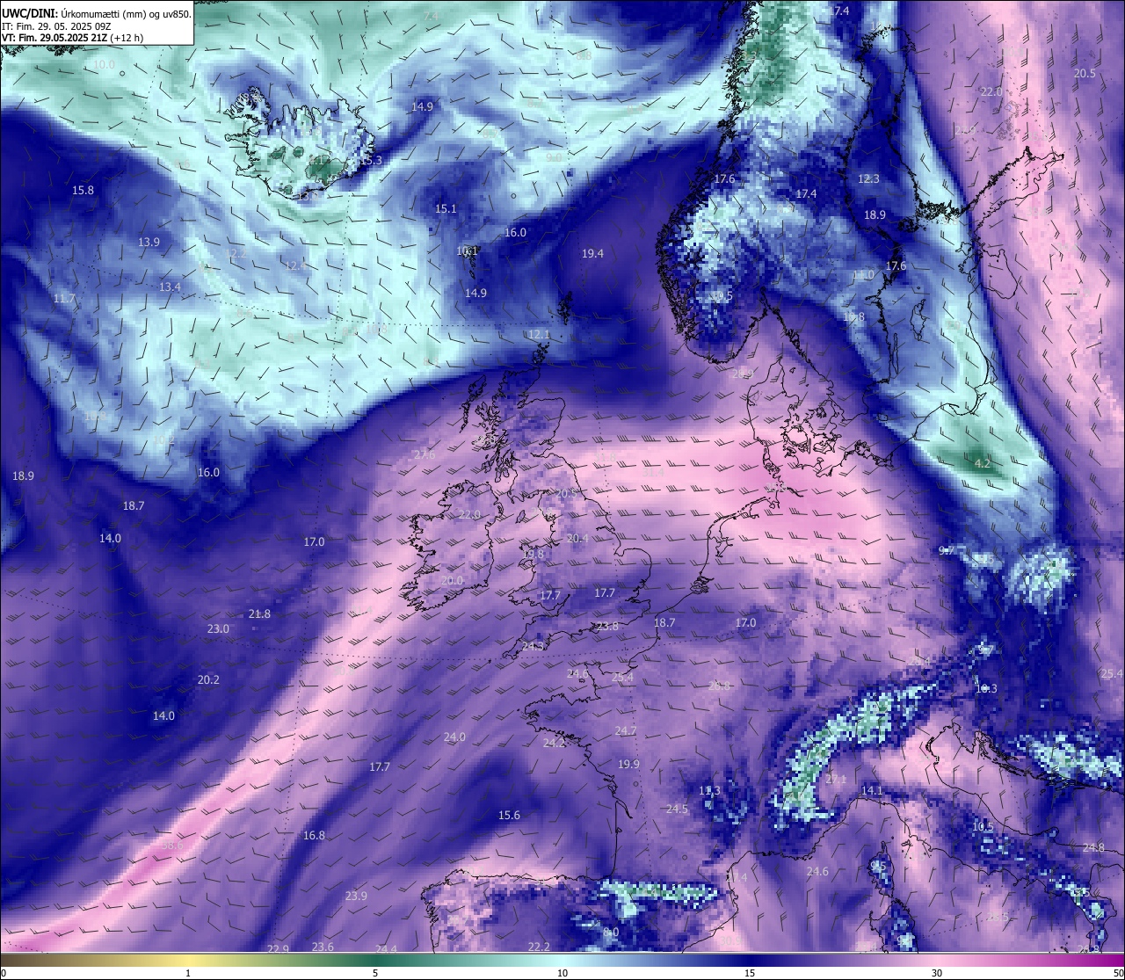This screenshot has height=980, width=1125.
Task: Click the 24.8 value near the right edge
Action: pyautogui.click(x=1093, y=847)
